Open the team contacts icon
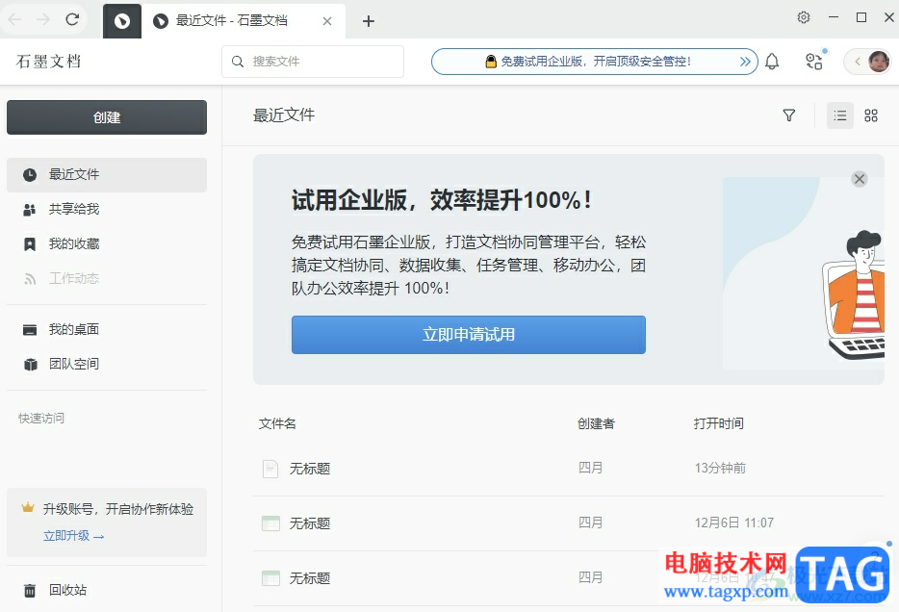 [x=814, y=62]
